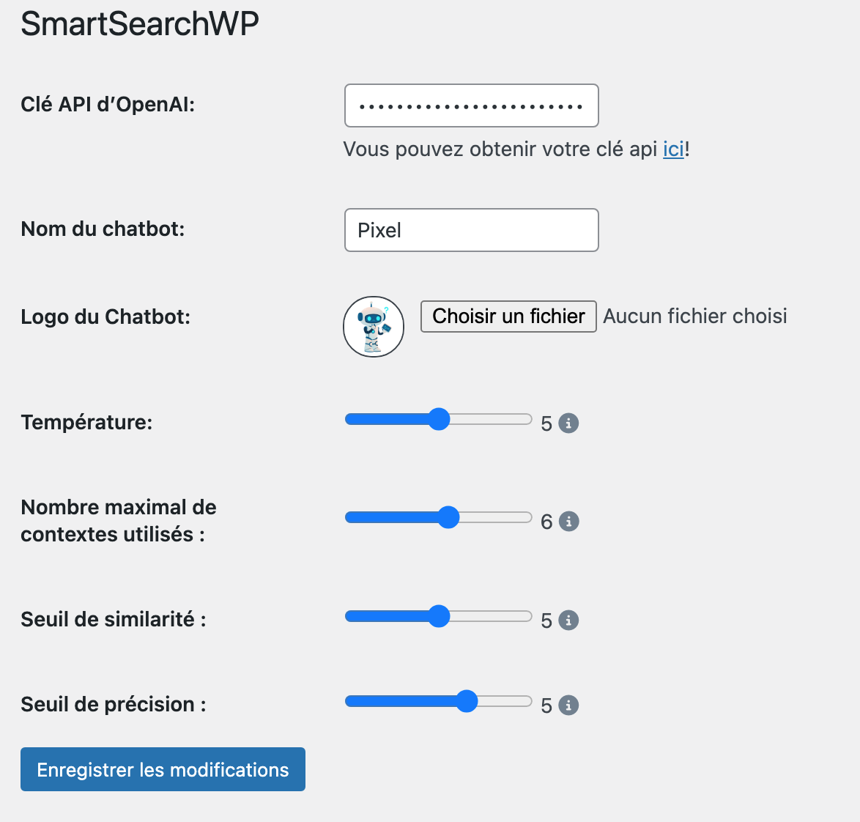Click the Choisir un fichier button

(x=508, y=316)
